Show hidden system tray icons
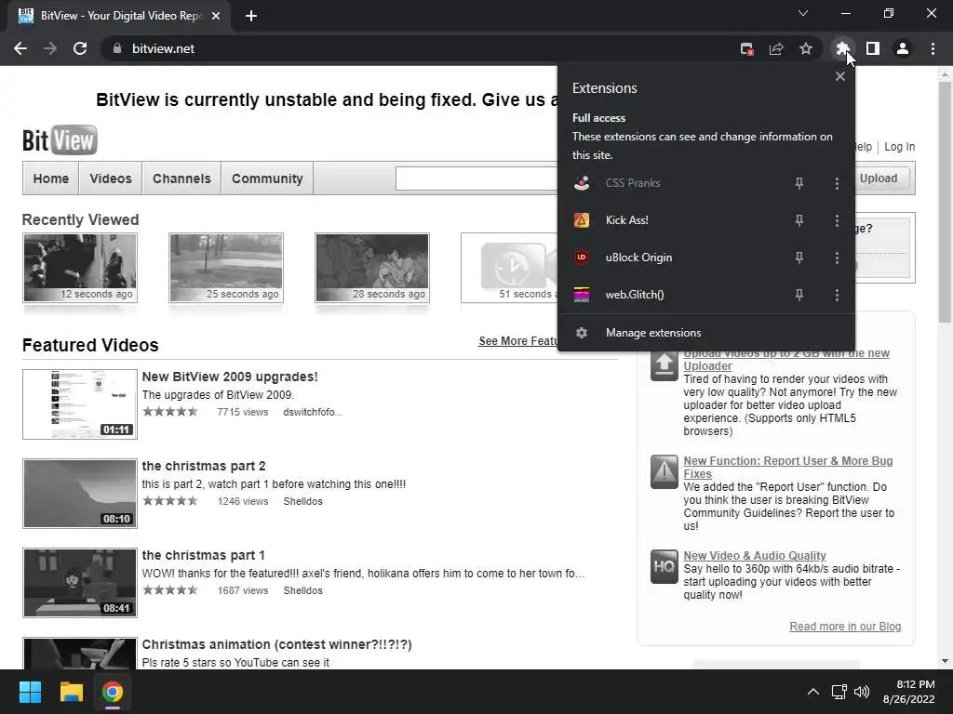Viewport: 953px width, 714px height. coord(812,692)
